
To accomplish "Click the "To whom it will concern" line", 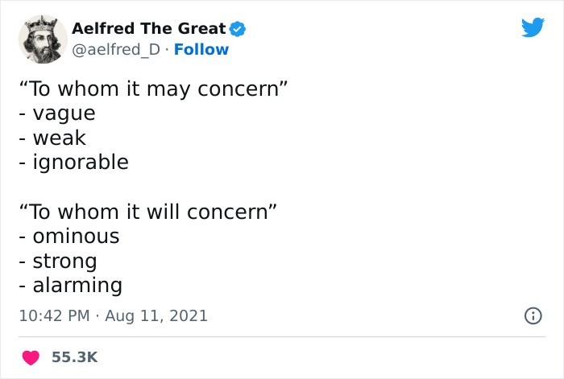I will [148, 212].
